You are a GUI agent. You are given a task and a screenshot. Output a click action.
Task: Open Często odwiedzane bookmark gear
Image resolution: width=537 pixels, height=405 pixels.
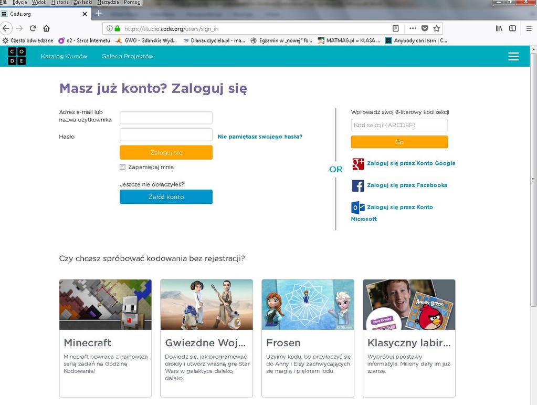[28, 40]
